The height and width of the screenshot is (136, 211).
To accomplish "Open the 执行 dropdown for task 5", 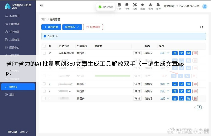I will (x=165, y=91).
